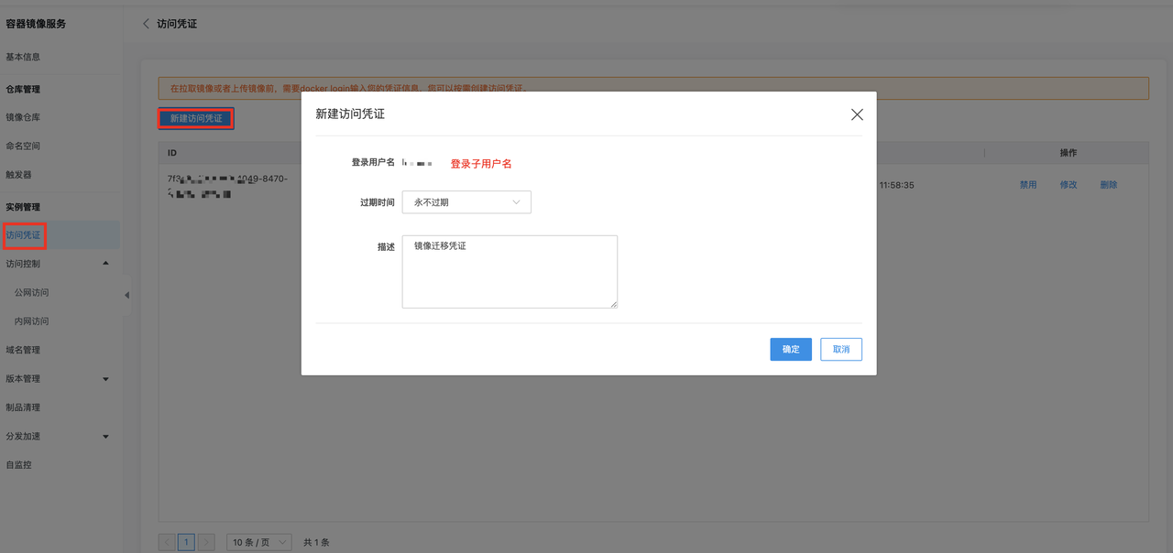Collapse the 访问控制 menu section
This screenshot has height=553, width=1173.
click(x=105, y=264)
